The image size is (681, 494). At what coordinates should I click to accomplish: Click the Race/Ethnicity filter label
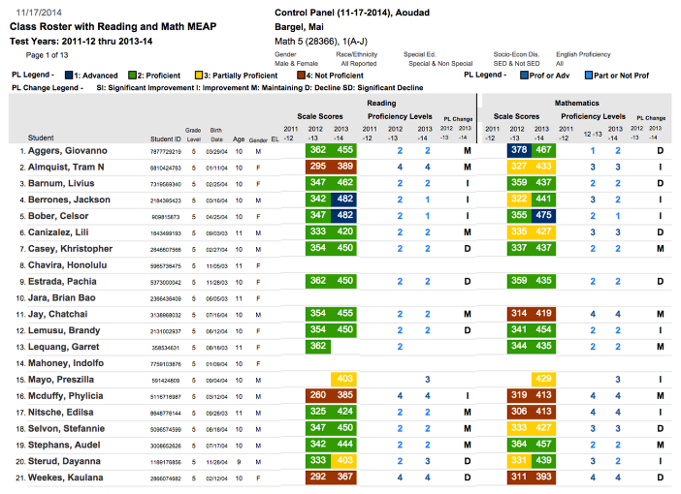coord(357,54)
